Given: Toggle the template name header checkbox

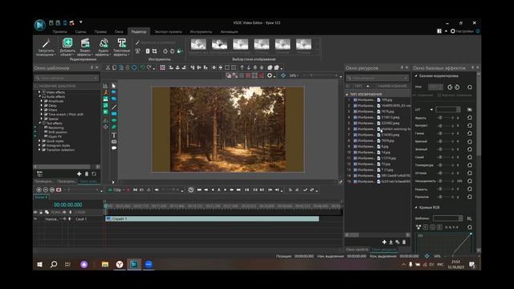Looking at the screenshot, I should tap(36, 86).
